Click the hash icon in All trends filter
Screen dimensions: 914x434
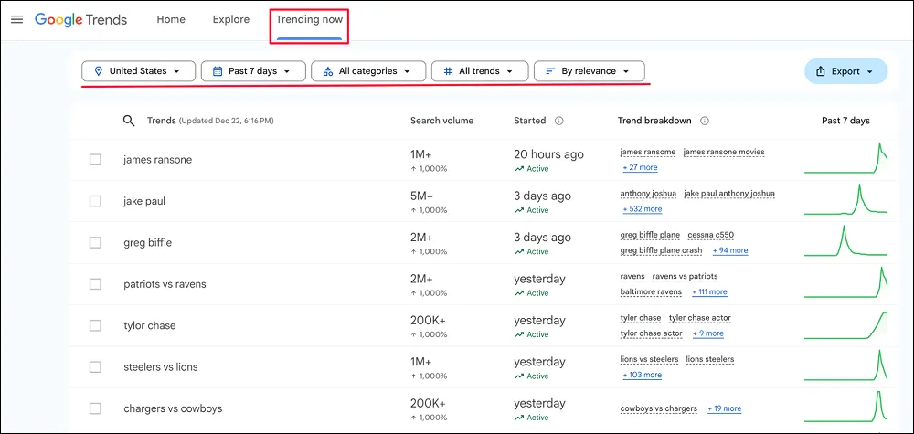(448, 71)
